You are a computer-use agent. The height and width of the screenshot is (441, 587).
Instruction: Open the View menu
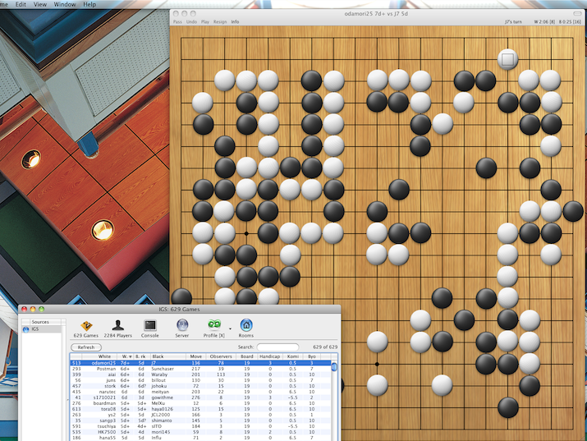coord(39,4)
